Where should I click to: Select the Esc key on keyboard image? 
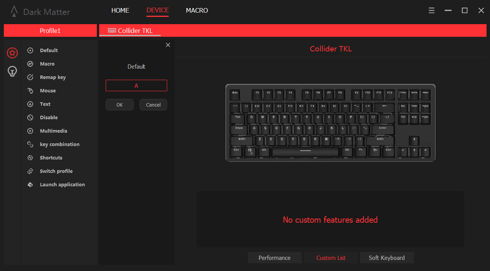click(235, 94)
